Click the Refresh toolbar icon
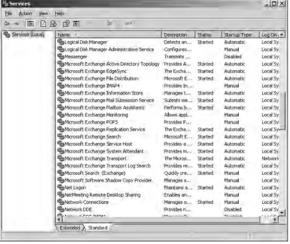290x244 pixels. (53, 24)
